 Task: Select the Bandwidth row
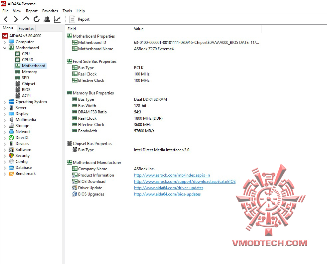pos(163,131)
